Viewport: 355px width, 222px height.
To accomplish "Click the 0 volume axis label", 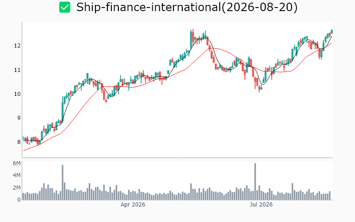I will [19, 199].
